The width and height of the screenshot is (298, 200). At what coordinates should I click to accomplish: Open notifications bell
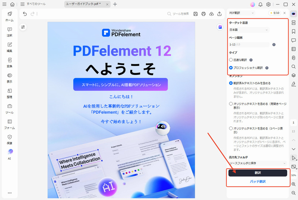tap(260, 4)
